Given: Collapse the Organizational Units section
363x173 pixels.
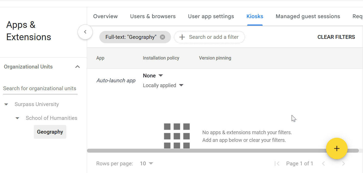Looking at the screenshot, I should coord(77,67).
